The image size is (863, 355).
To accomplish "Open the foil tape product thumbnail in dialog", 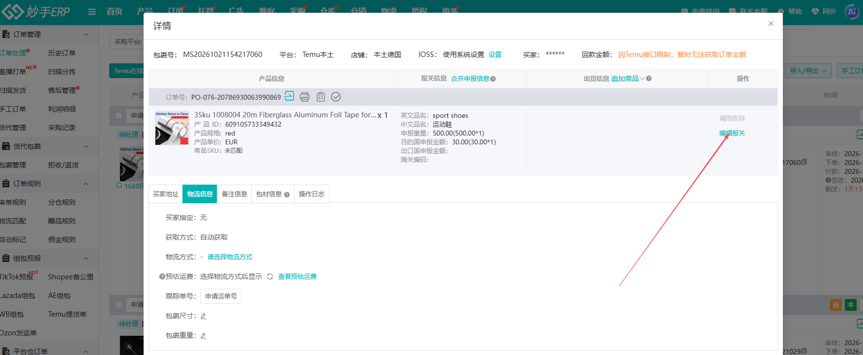I will click(172, 128).
